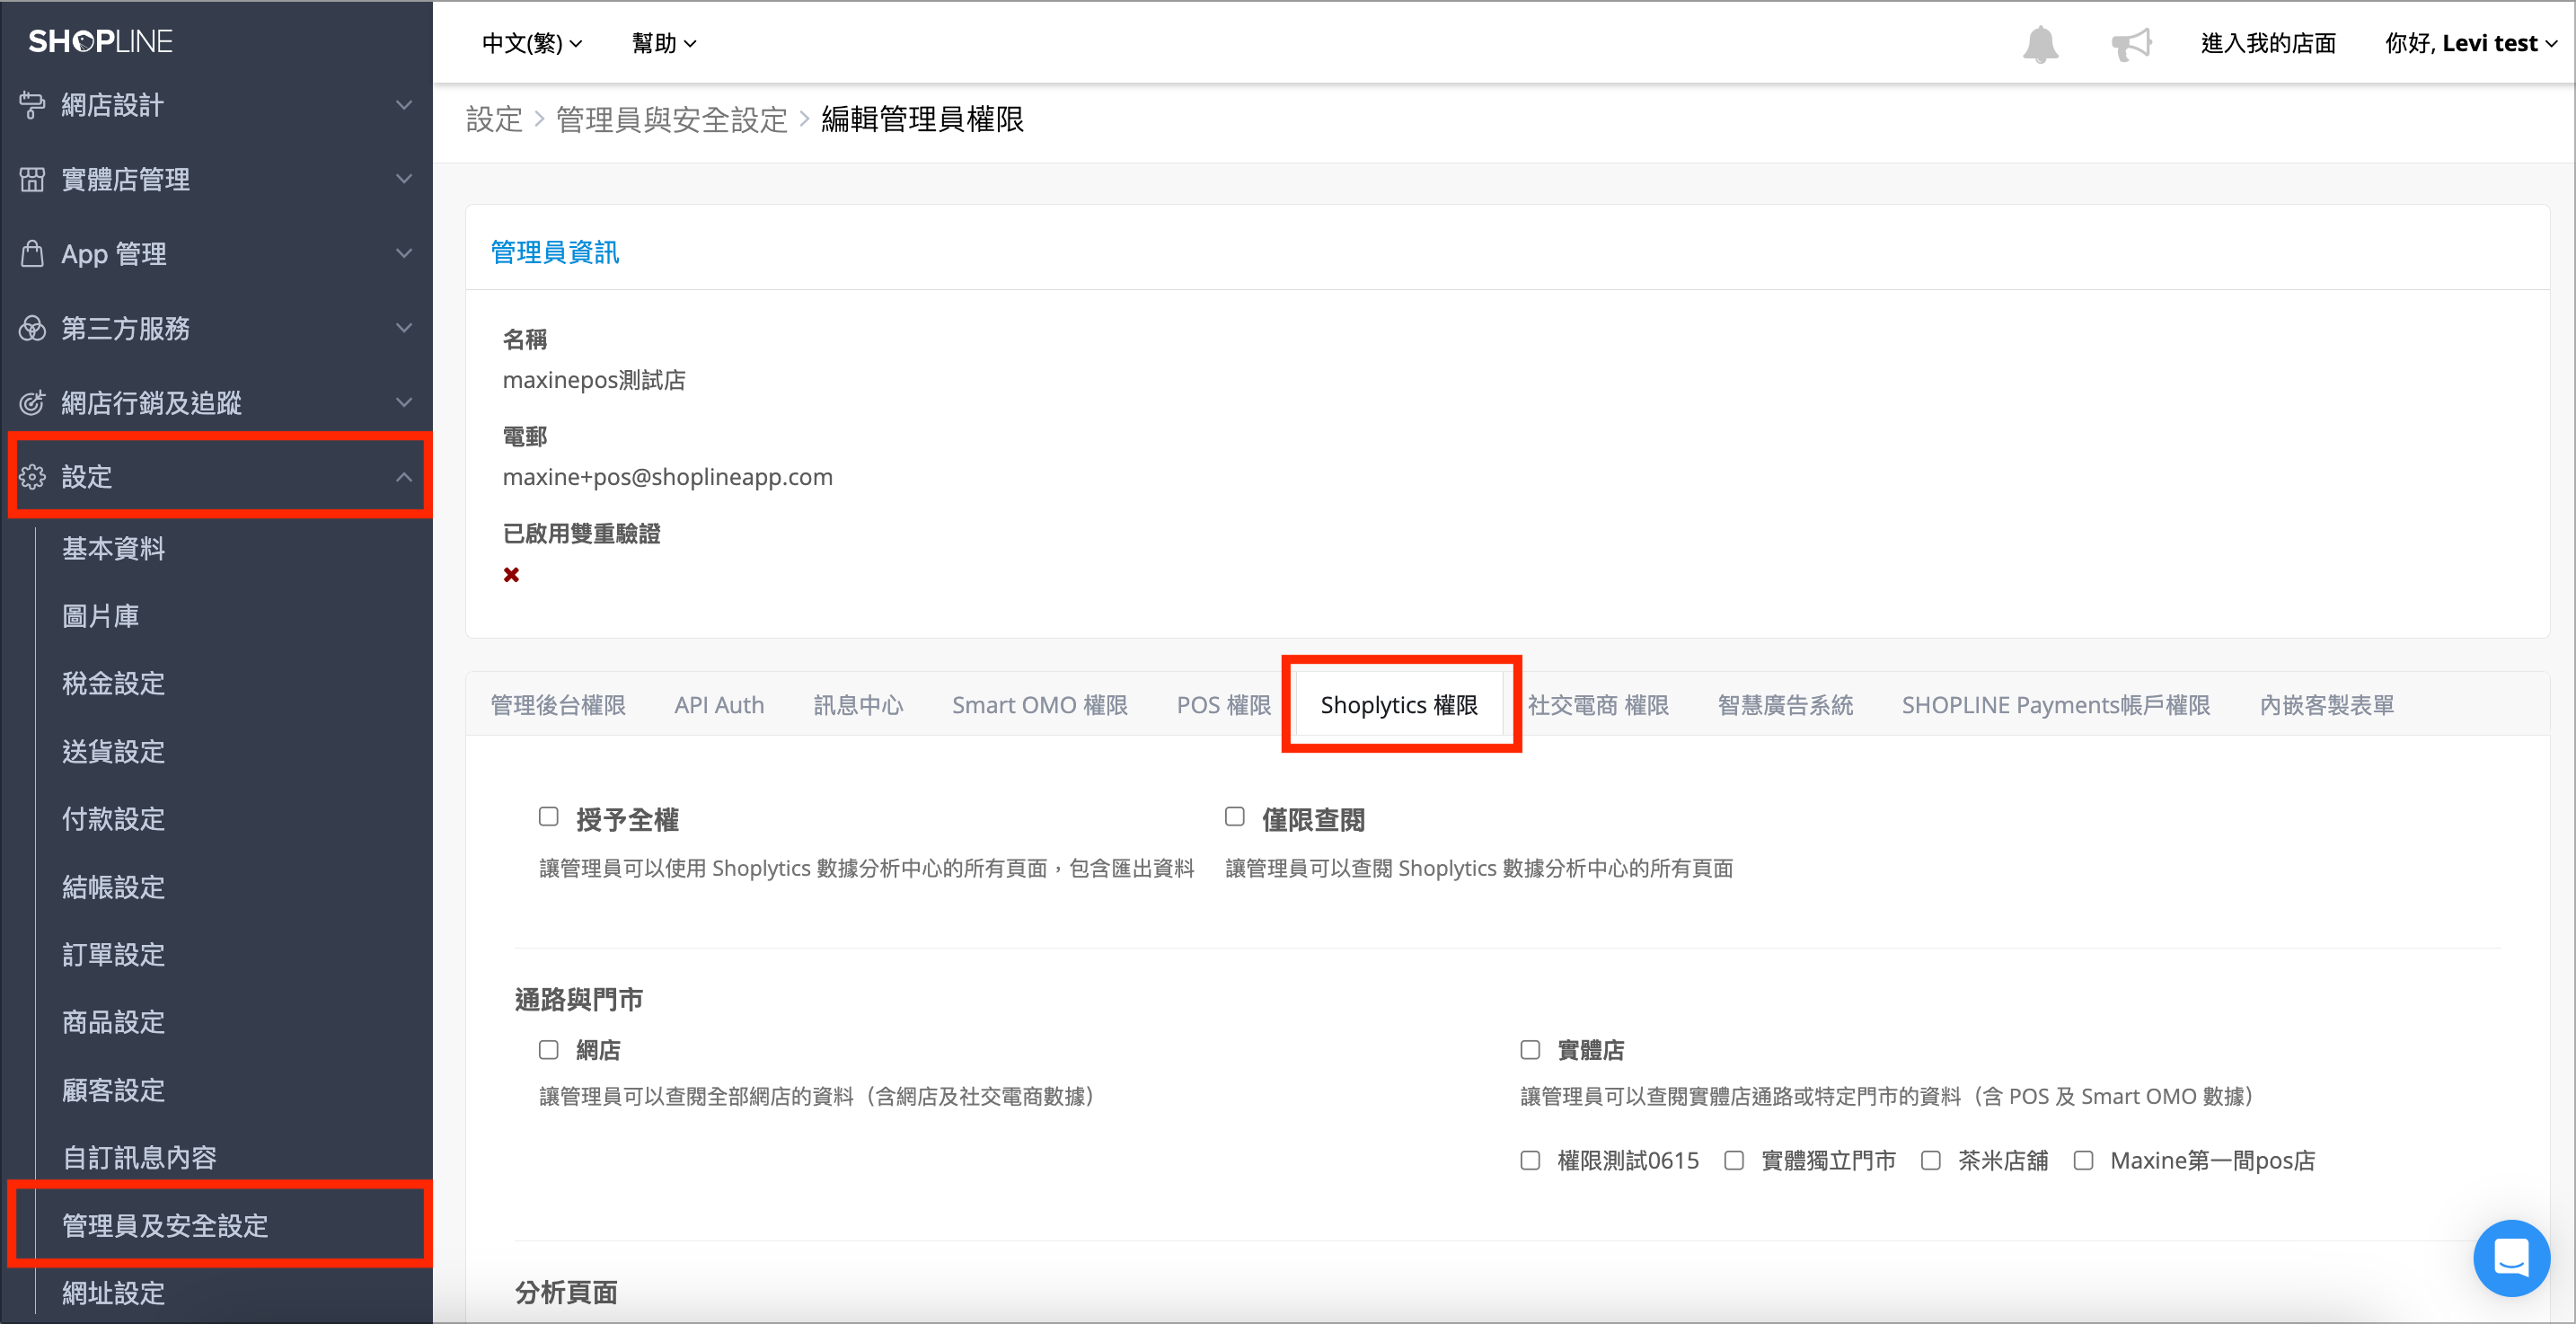Switch to the 訊息中心 tab

(x=858, y=705)
